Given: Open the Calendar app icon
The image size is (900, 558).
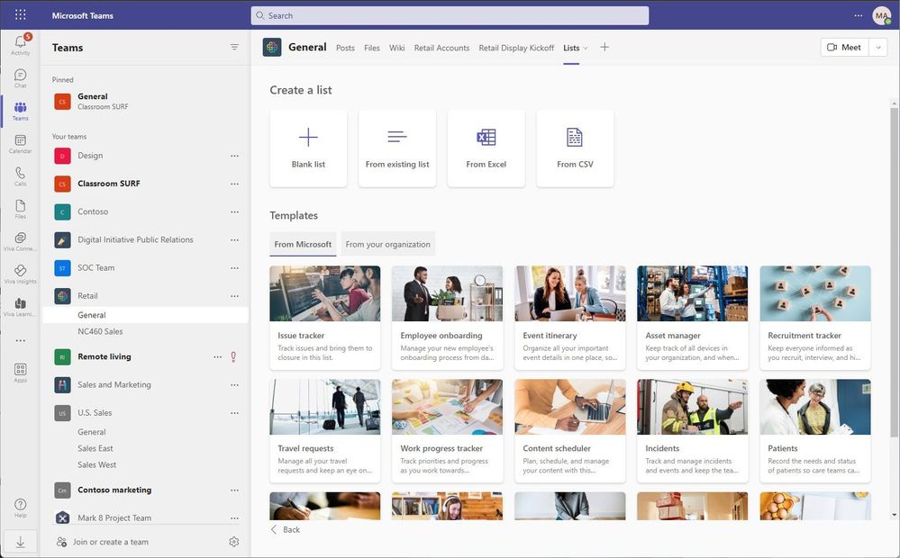Looking at the screenshot, I should (x=20, y=143).
